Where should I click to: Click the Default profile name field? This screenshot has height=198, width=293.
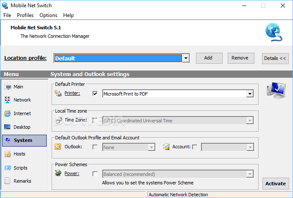tap(118, 58)
